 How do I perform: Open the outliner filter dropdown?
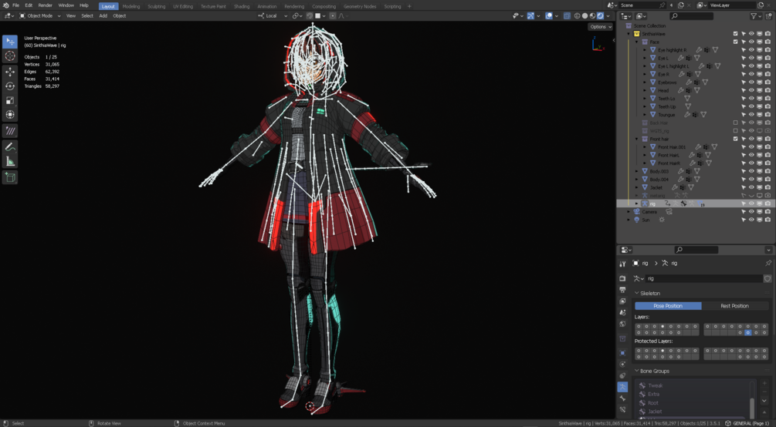point(756,16)
